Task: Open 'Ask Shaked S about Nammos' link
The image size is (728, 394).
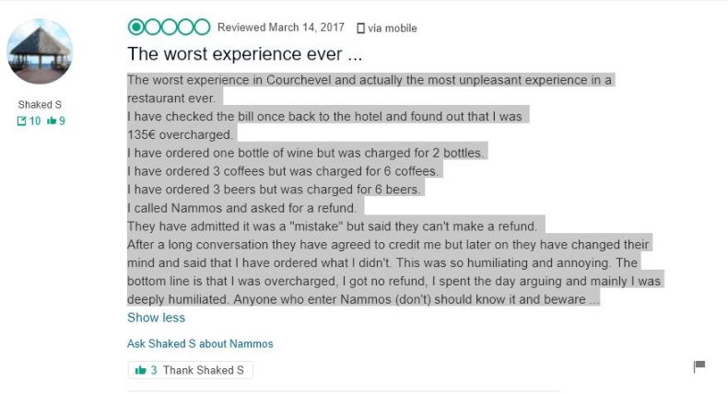Action: coord(200,343)
